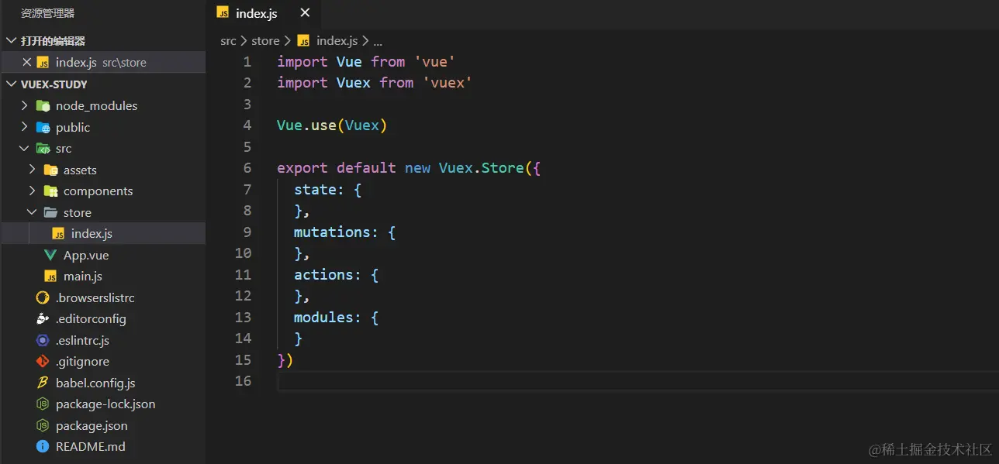This screenshot has width=999, height=464.
Task: Click the modules property on line 13
Action: click(323, 317)
